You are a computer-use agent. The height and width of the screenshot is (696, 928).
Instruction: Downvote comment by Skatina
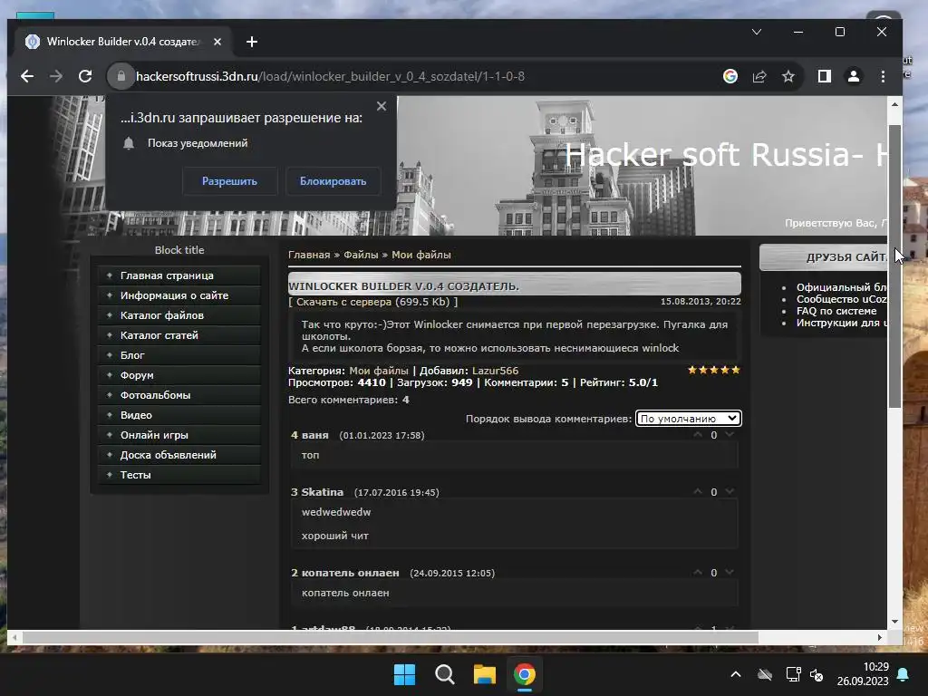pos(730,492)
